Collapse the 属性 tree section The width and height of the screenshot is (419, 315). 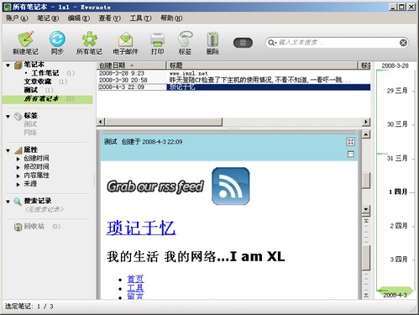click(8, 150)
